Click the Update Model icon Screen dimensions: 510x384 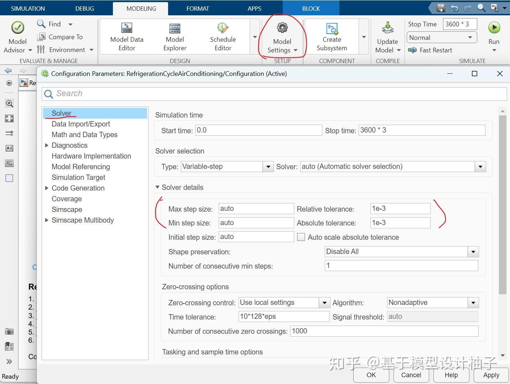tap(387, 28)
